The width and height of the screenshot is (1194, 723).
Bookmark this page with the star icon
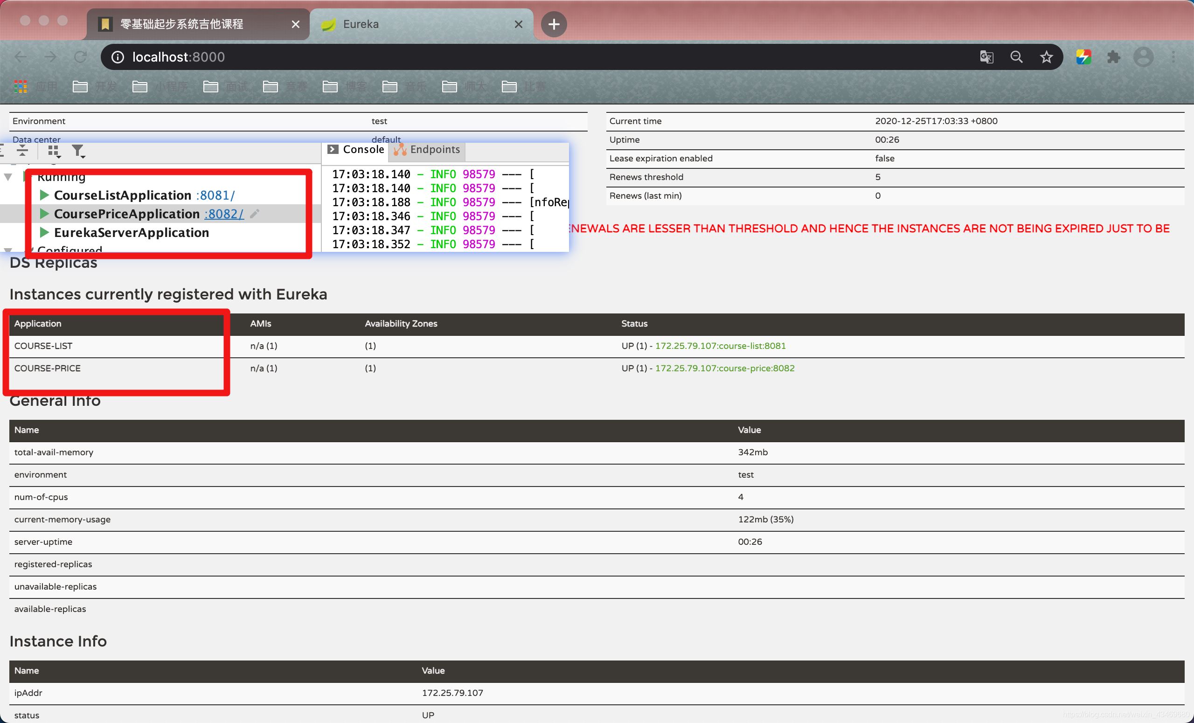(1046, 57)
